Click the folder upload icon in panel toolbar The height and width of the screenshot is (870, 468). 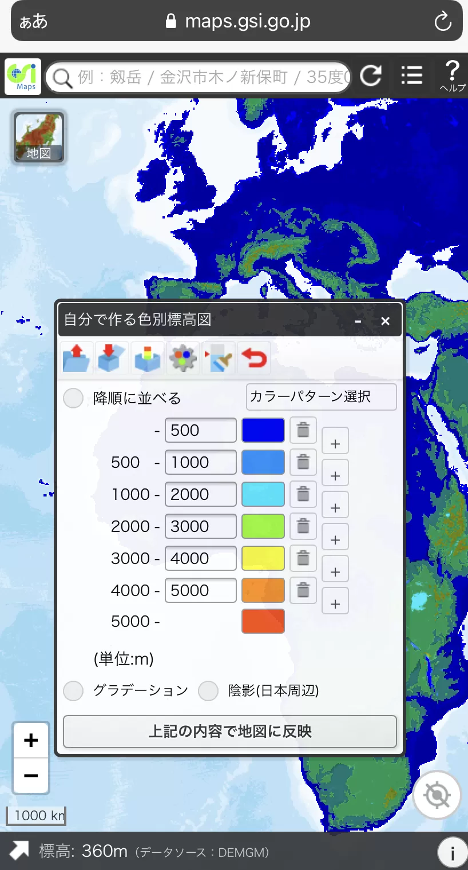(77, 358)
